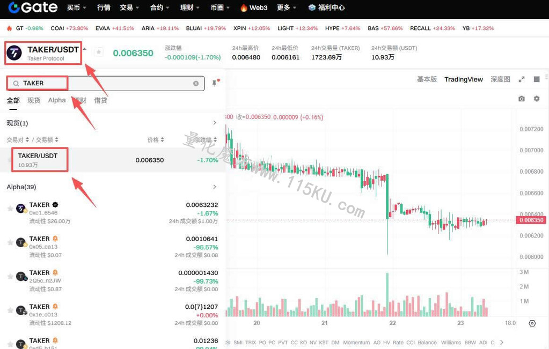Sort by 价格 column
The image size is (549, 349).
tap(156, 140)
